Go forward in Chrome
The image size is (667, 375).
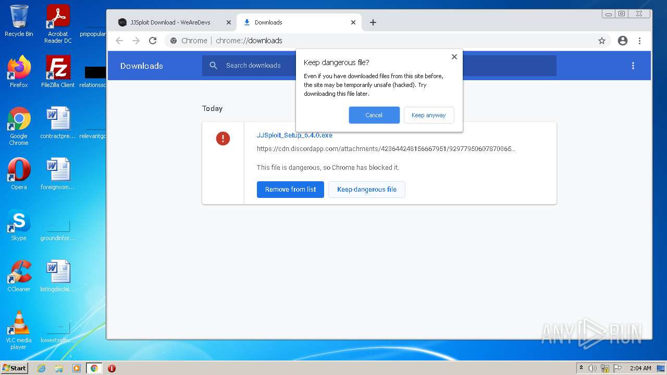136,41
